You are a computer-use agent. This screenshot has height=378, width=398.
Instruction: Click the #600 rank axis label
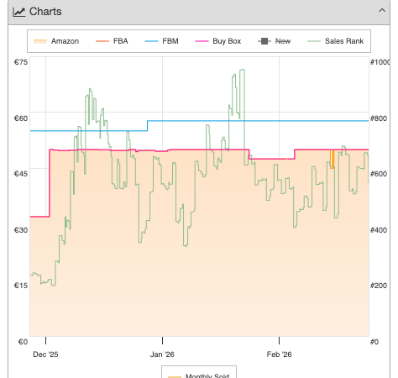point(379,174)
